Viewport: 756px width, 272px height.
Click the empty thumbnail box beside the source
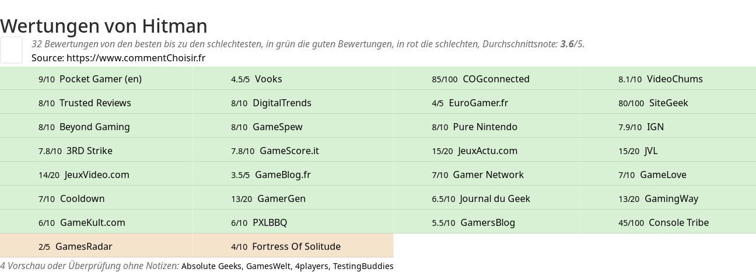(x=12, y=50)
